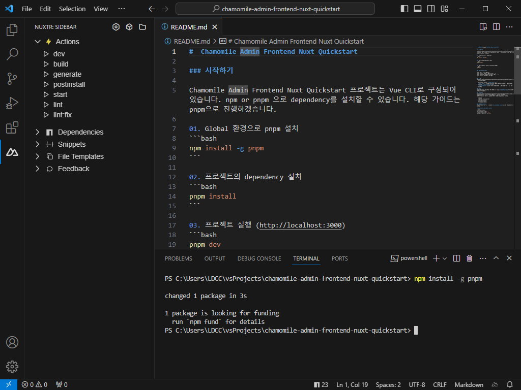This screenshot has width=521, height=390.
Task: Click the command center search box
Action: point(275,9)
